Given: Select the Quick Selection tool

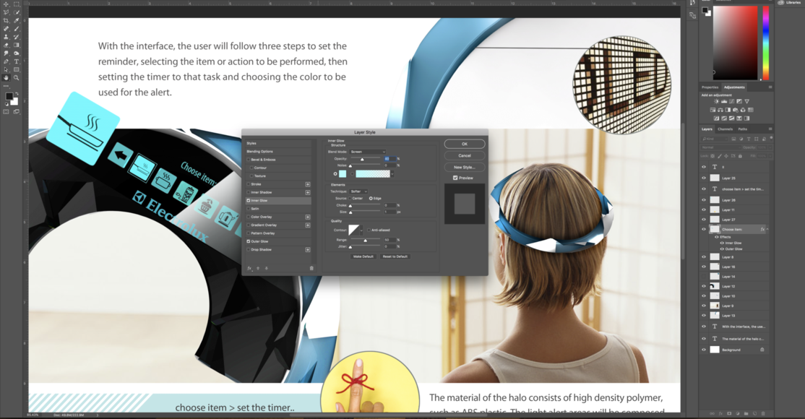Looking at the screenshot, I should click(x=17, y=12).
